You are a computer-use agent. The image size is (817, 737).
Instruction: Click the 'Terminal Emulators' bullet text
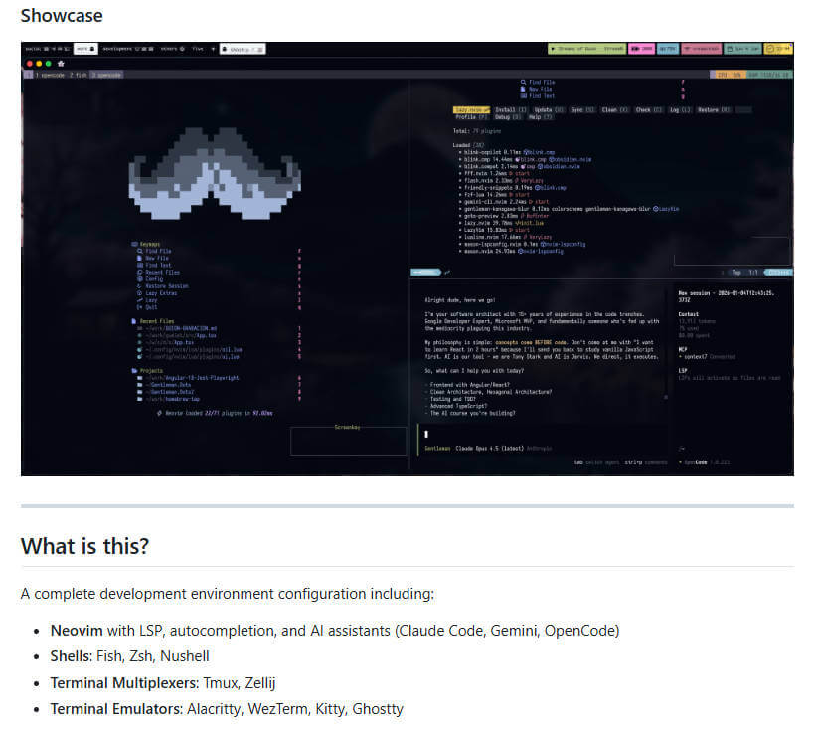point(116,709)
